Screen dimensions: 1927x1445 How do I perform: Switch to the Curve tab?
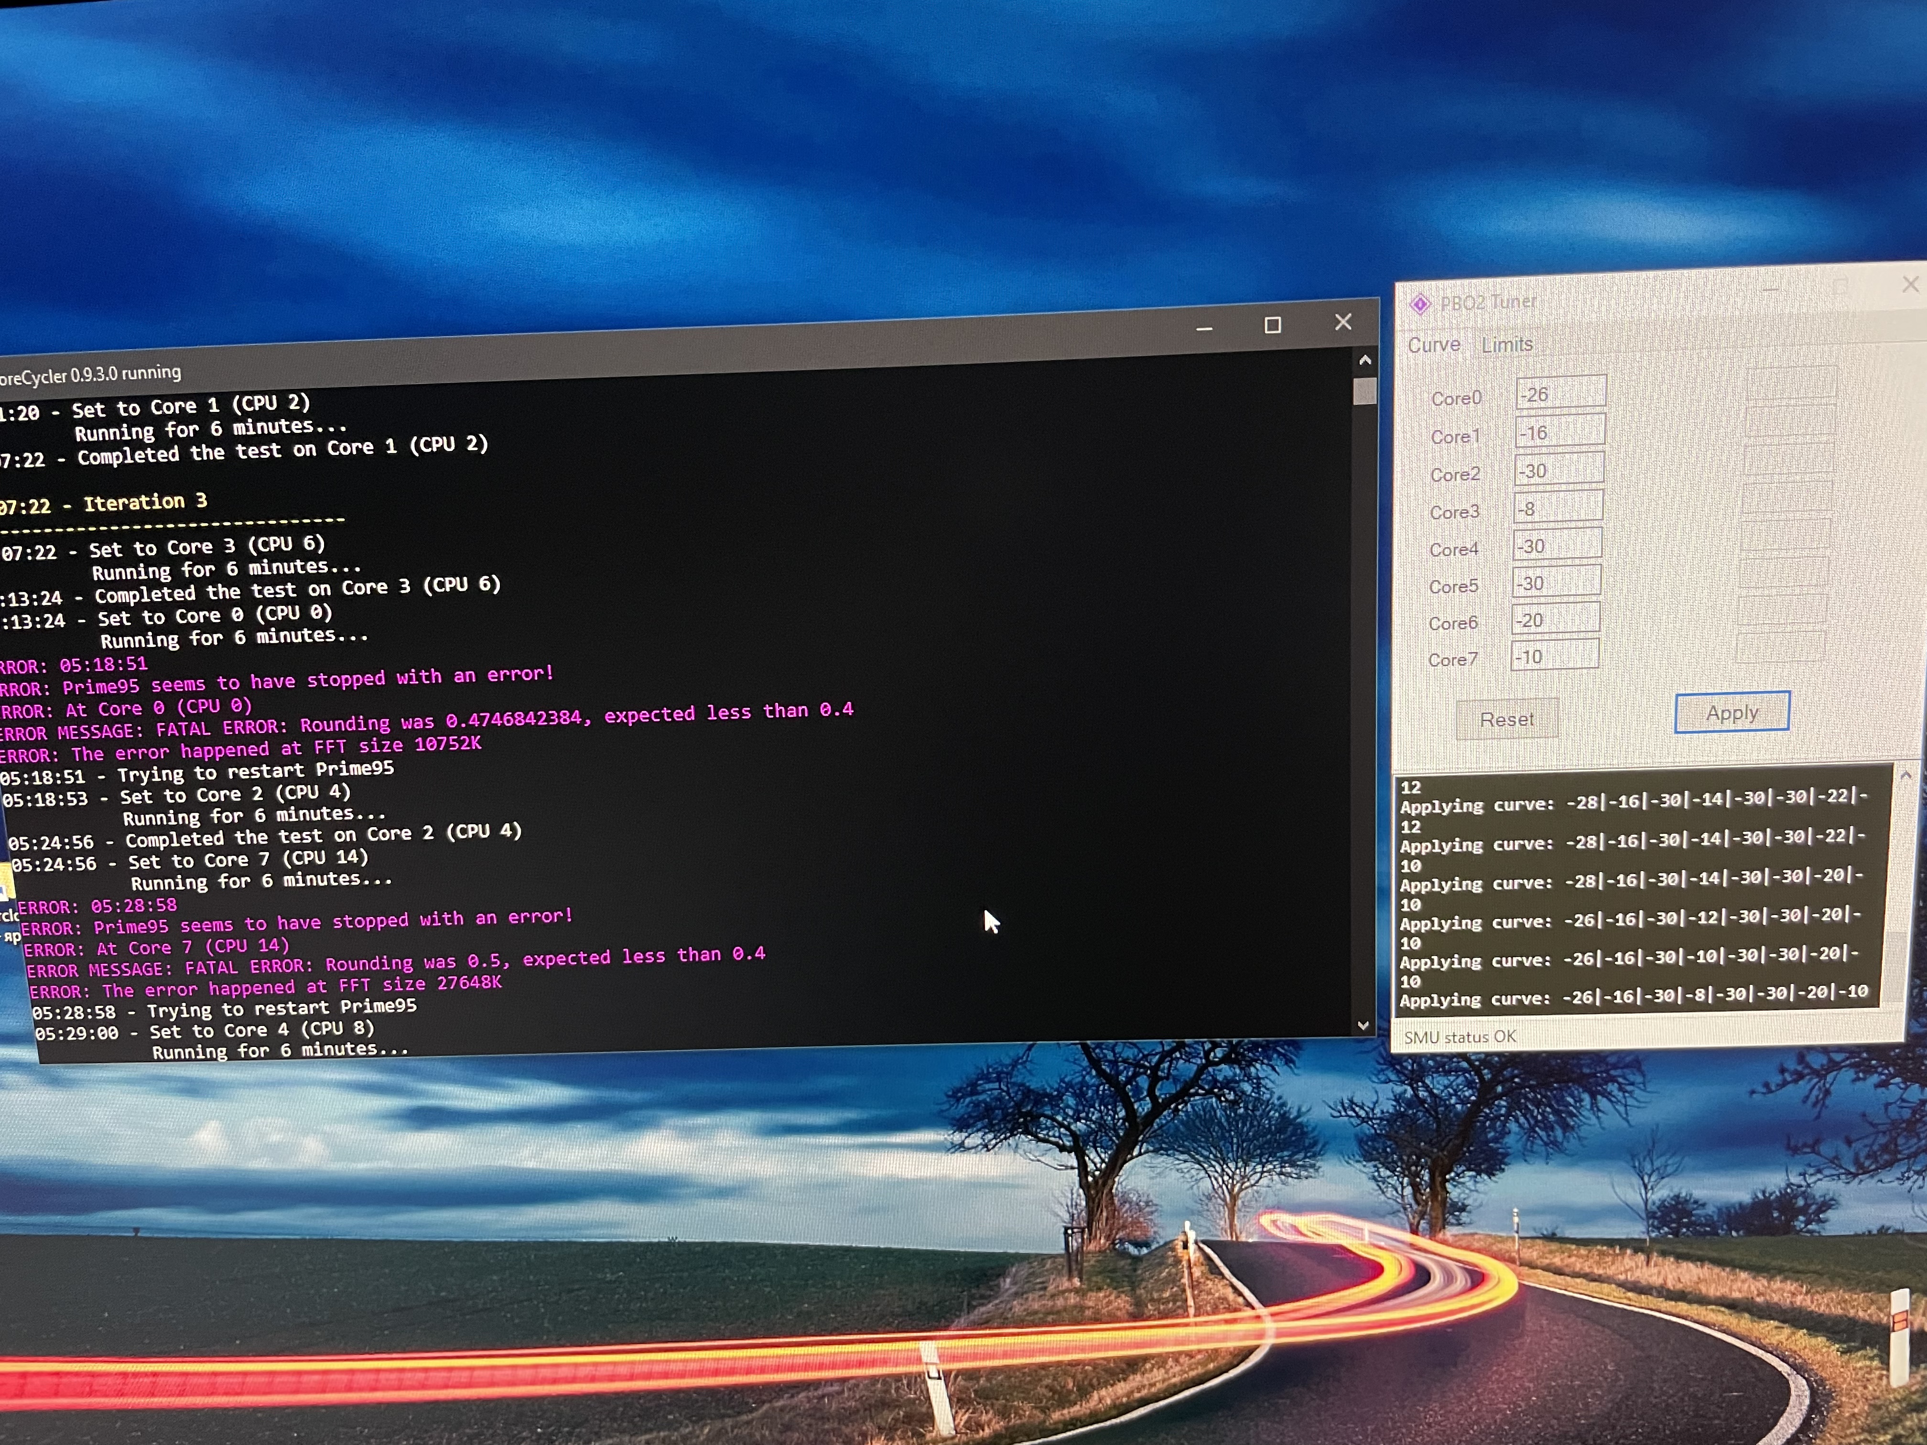tap(1434, 345)
